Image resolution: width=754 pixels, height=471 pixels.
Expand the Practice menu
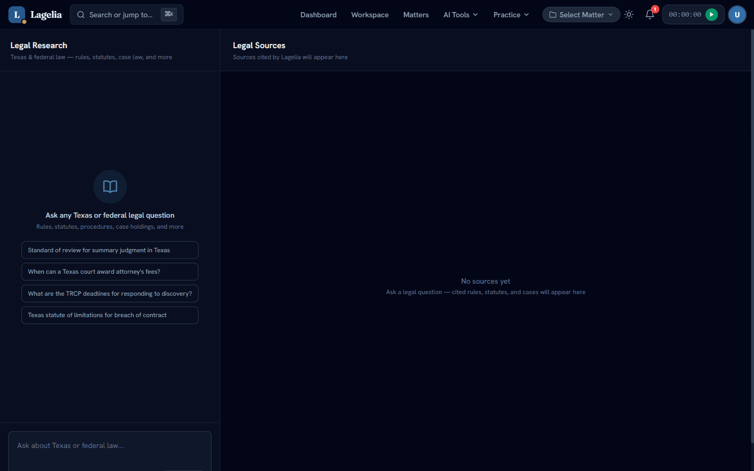(511, 15)
